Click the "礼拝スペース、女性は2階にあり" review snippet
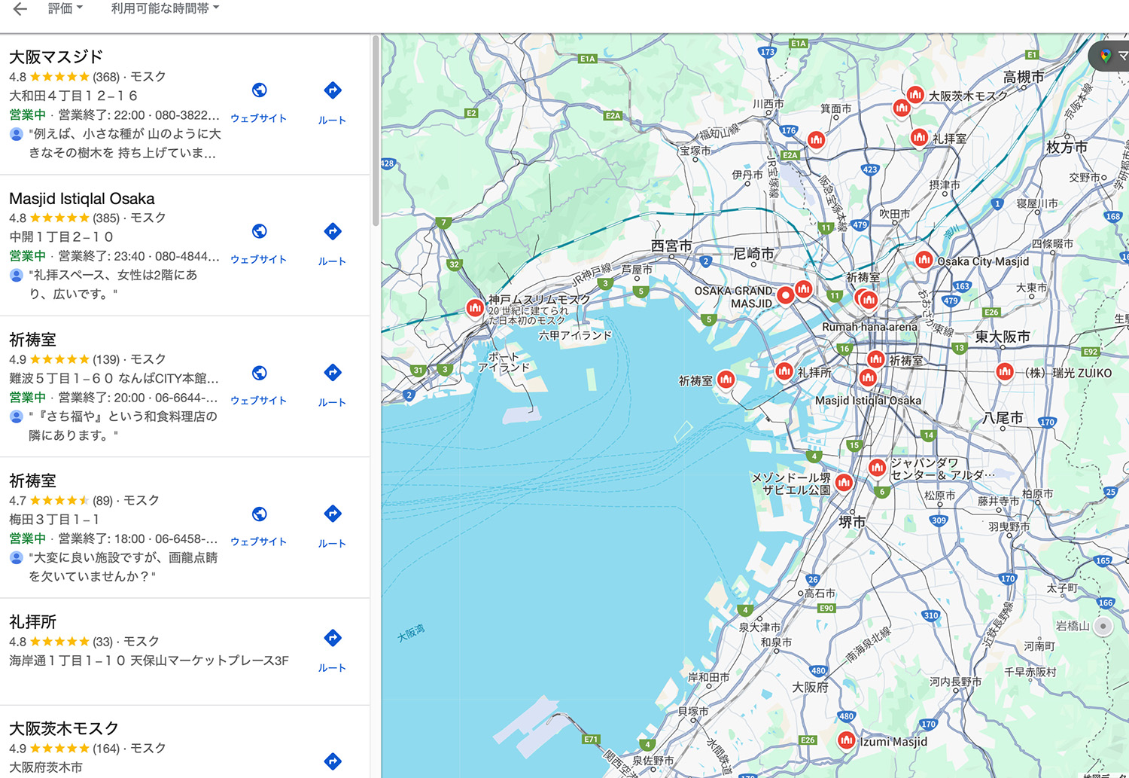This screenshot has width=1129, height=778. tap(113, 285)
